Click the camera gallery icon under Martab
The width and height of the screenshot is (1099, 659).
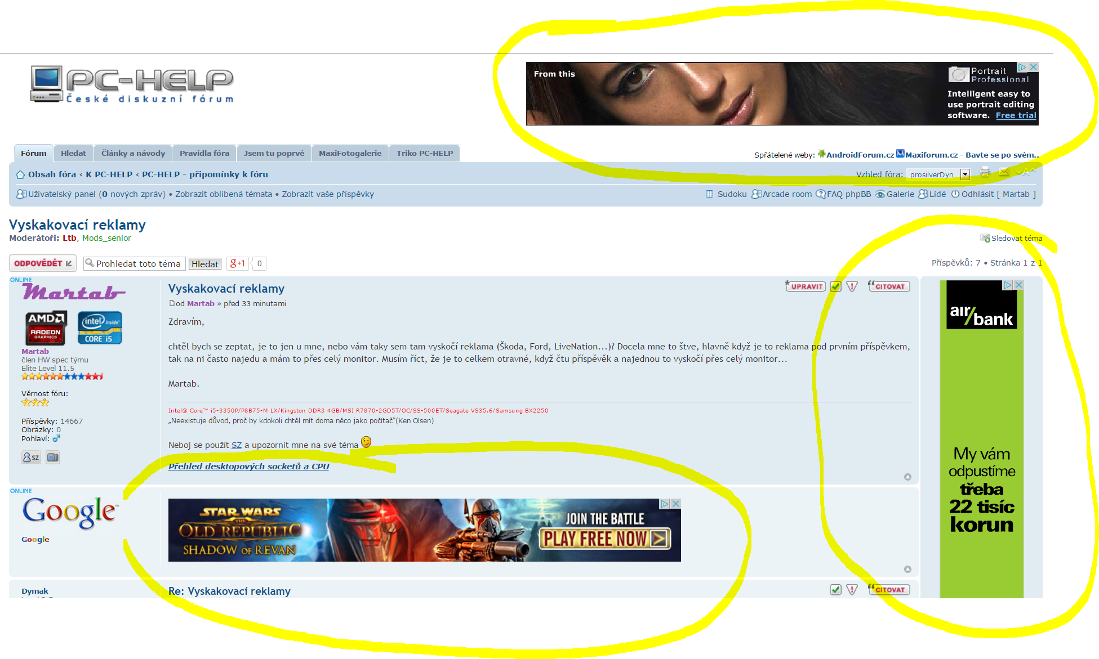(53, 458)
